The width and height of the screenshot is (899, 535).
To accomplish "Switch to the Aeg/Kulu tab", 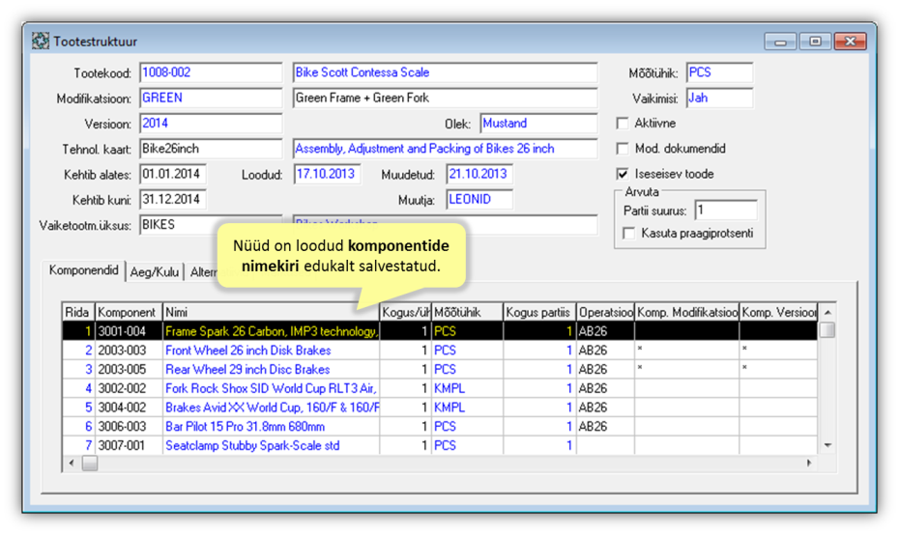I will click(155, 272).
